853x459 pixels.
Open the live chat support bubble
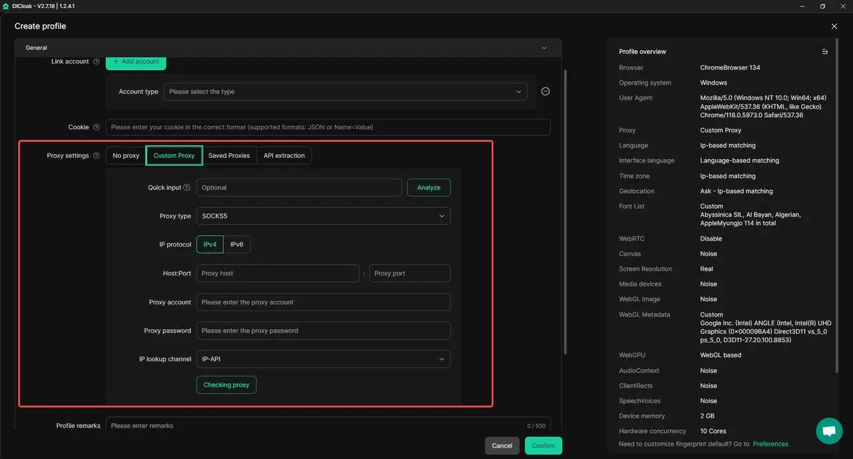coord(829,431)
